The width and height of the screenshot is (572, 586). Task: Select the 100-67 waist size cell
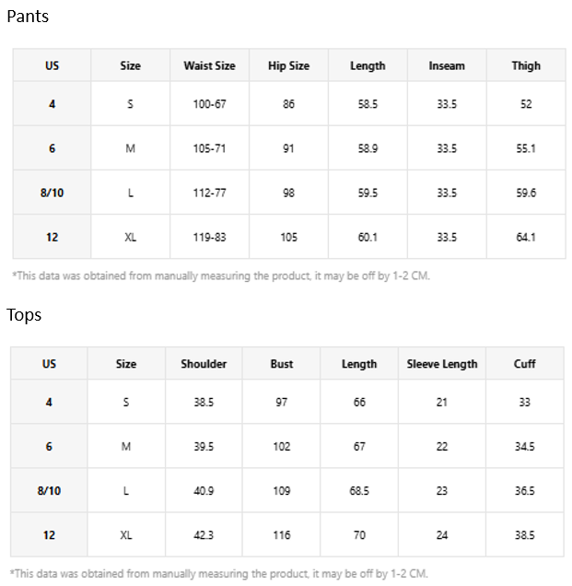point(209,104)
